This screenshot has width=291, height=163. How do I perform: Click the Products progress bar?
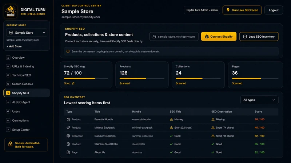[x=142, y=79]
